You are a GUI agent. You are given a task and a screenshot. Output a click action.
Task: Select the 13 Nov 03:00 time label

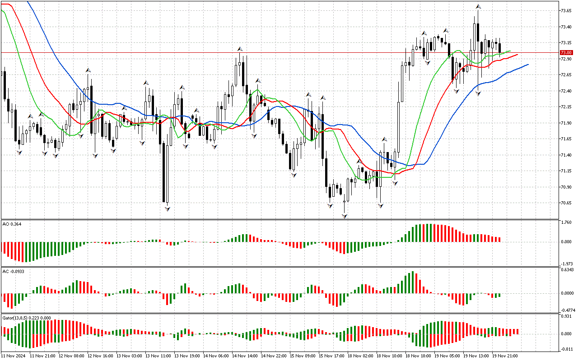130,356
